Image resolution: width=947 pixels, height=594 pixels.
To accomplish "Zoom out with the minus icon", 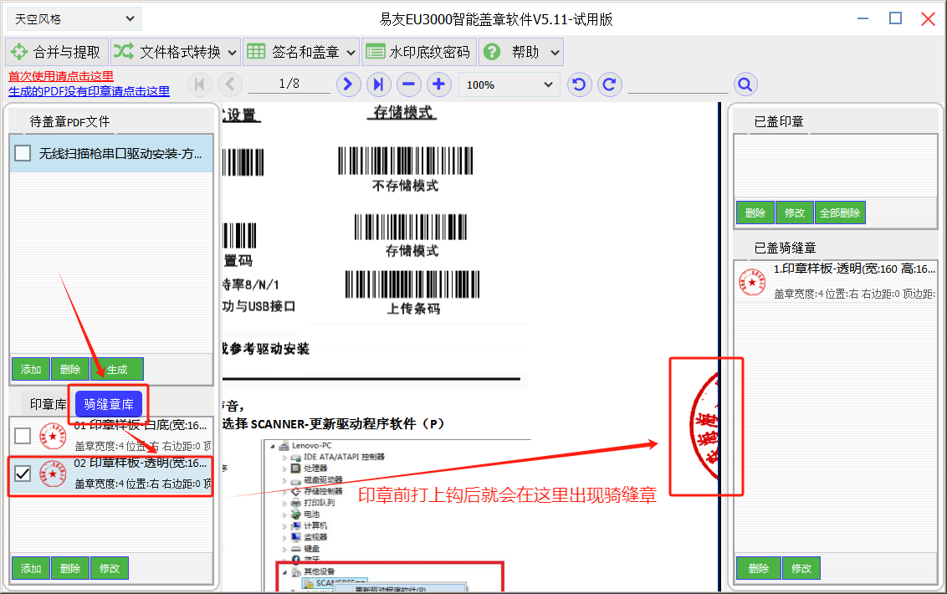I will click(x=408, y=84).
